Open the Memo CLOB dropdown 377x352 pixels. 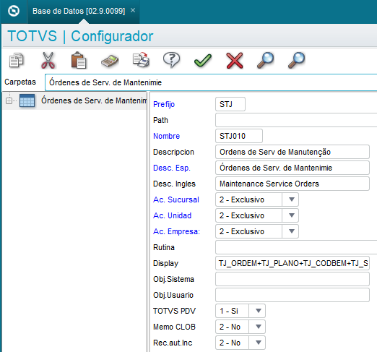259,327
